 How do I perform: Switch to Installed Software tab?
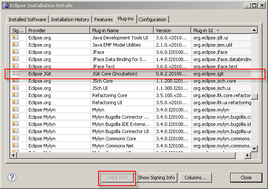click(27, 19)
